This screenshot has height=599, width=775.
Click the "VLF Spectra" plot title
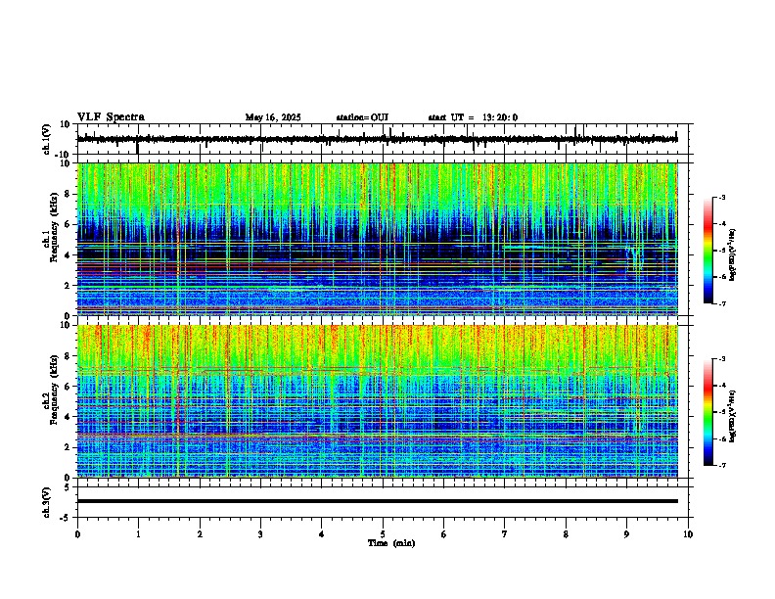coord(111,117)
